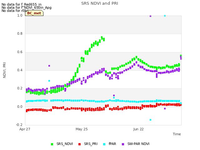The width and height of the screenshot is (200, 150).
Task: Click the purple SW-PAR NDVI legend swatch
Action: pyautogui.click(x=123, y=144)
